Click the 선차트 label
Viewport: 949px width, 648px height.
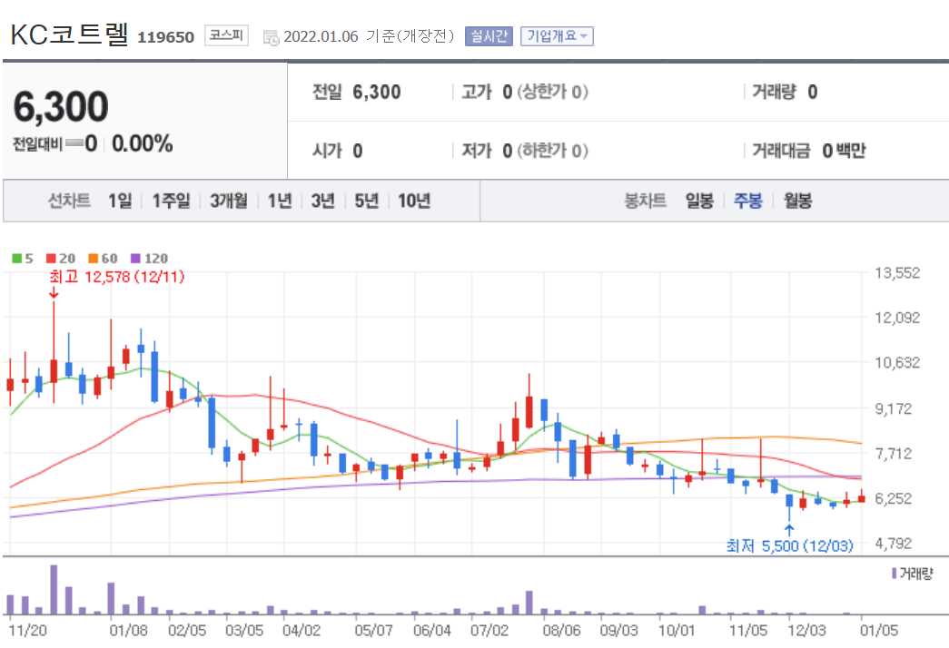point(69,201)
